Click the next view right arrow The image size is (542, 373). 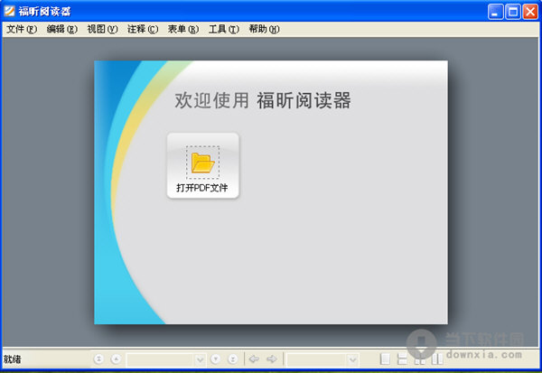pos(272,359)
